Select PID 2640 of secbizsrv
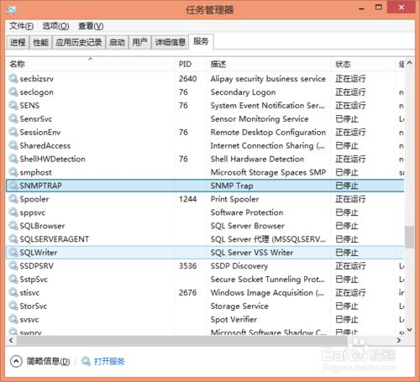420x382 pixels. click(x=187, y=79)
